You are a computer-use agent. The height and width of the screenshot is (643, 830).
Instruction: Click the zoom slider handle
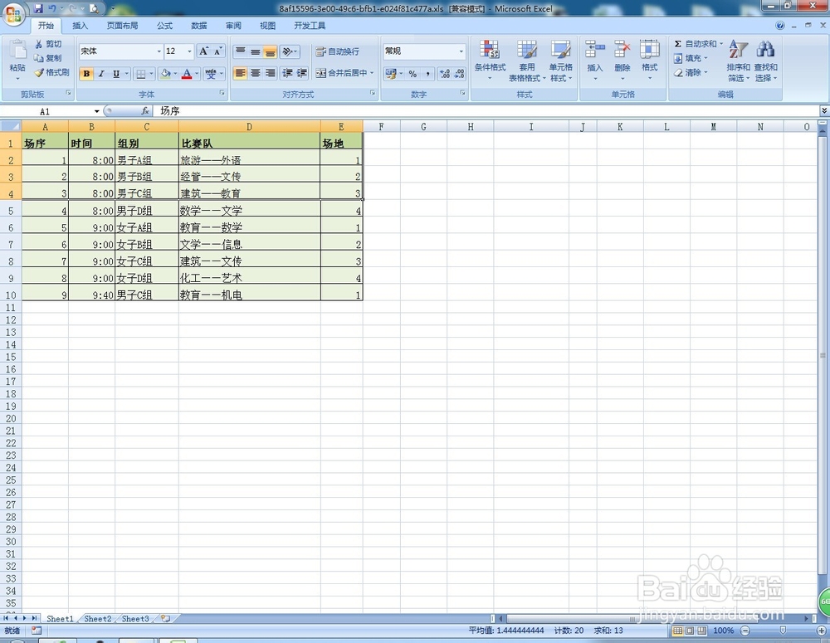click(x=783, y=631)
